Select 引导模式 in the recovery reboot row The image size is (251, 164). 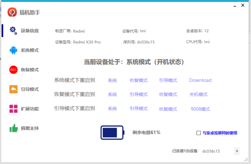pos(139,94)
